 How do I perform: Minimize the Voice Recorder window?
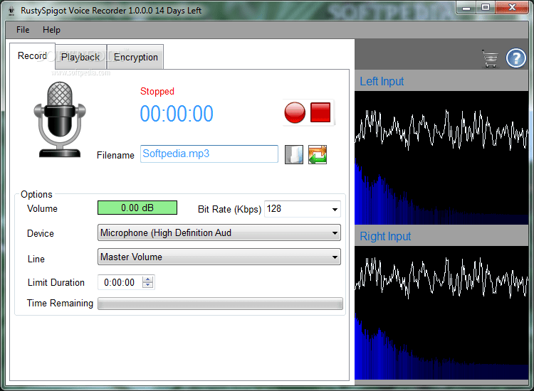[x=466, y=8]
